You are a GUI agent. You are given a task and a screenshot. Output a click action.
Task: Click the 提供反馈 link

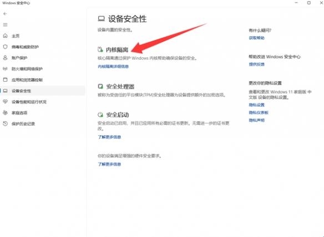[257, 65]
